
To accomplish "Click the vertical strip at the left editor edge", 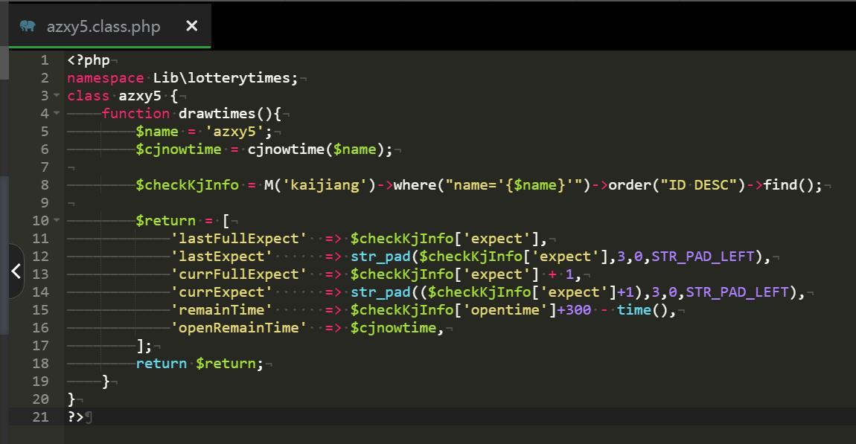I will pyautogui.click(x=4, y=223).
